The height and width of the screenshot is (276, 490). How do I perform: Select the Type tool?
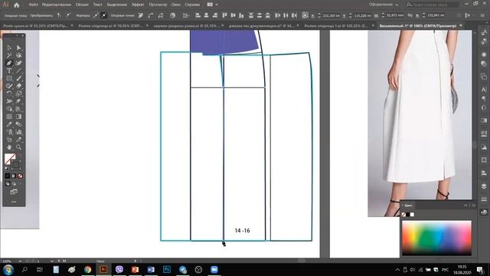click(9, 71)
